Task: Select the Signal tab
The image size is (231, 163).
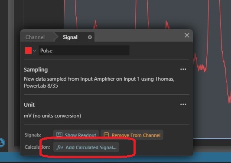Action: [x=70, y=37]
